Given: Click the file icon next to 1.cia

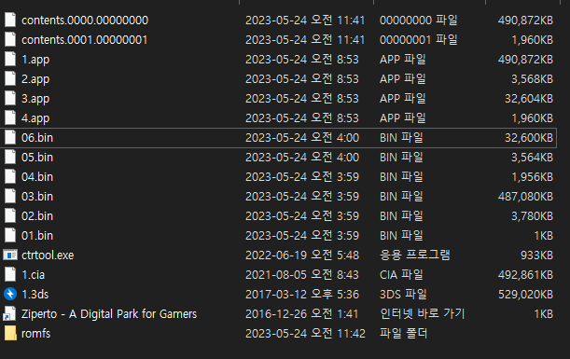Looking at the screenshot, I should click(10, 275).
